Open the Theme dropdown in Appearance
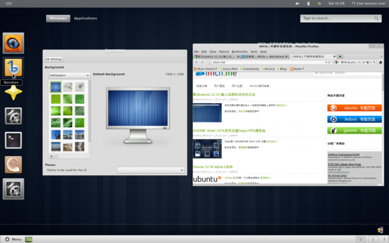389x243 pixels. [151, 170]
